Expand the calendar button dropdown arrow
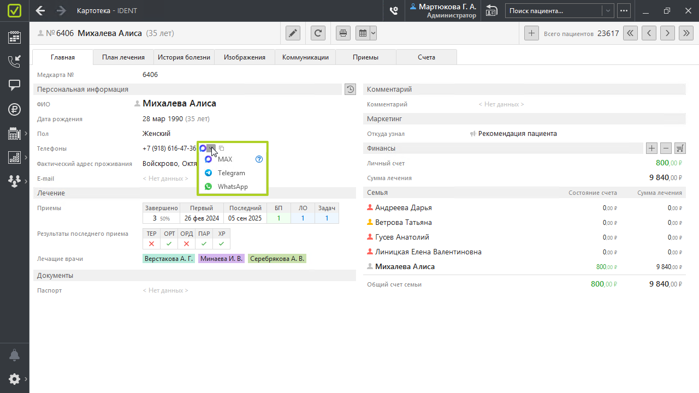The height and width of the screenshot is (393, 699). (373, 33)
